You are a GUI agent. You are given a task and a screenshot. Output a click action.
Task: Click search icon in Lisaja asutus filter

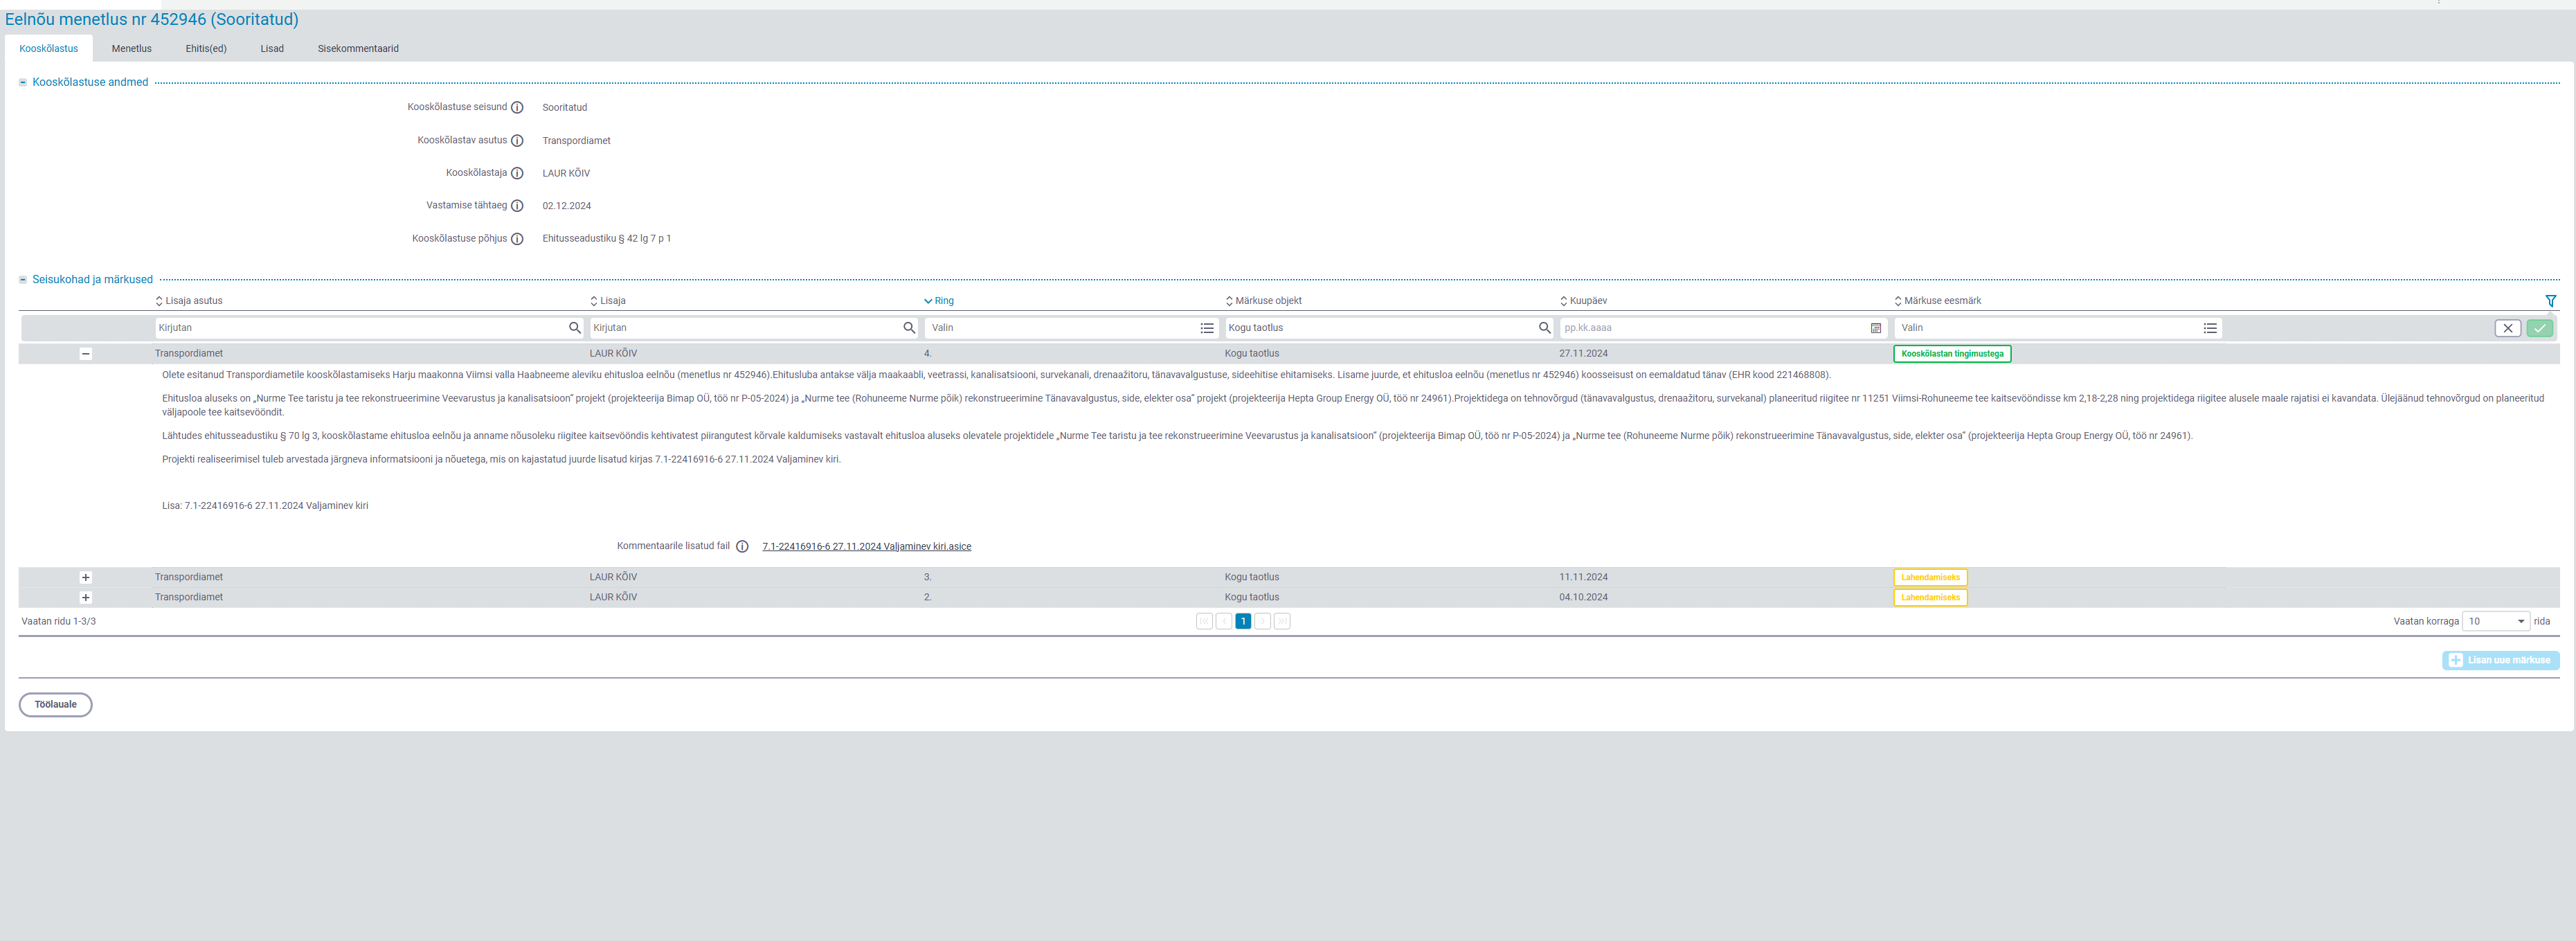574,328
